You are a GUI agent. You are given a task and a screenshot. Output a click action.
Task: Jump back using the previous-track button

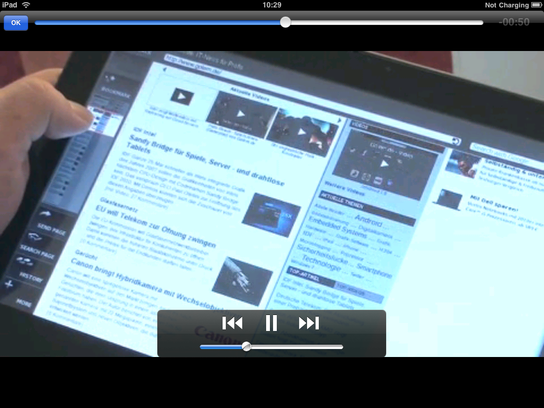click(233, 322)
